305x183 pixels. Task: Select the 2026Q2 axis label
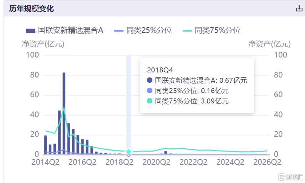pos(267,162)
